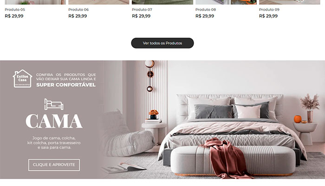Click the bedroom photo in the banner

click(214, 120)
